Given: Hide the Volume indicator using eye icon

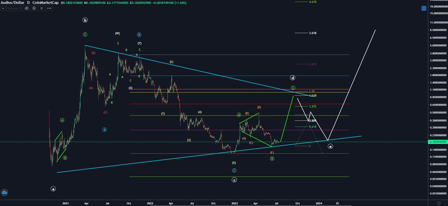Looking at the screenshot, I should [x=27, y=8].
